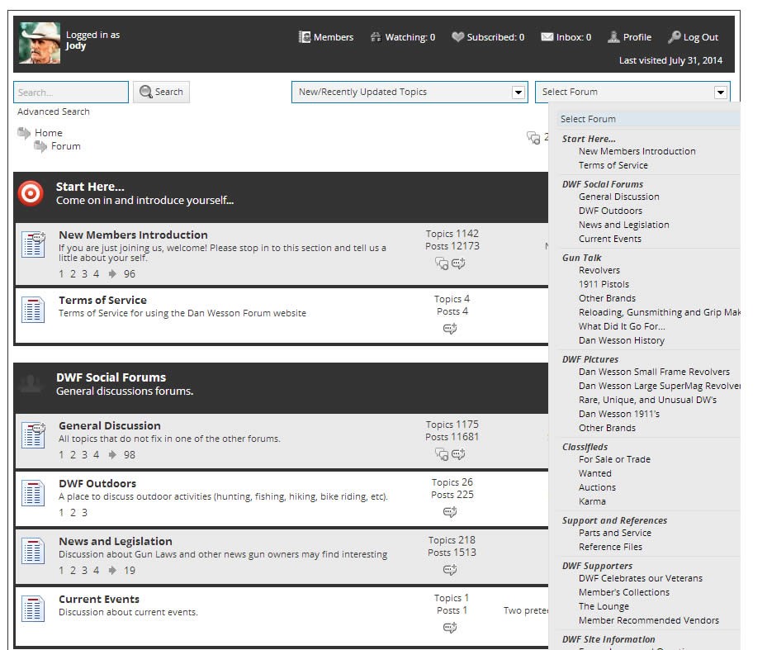Go to page 3 of DWF Outdoors
The height and width of the screenshot is (650, 767).
(x=84, y=513)
